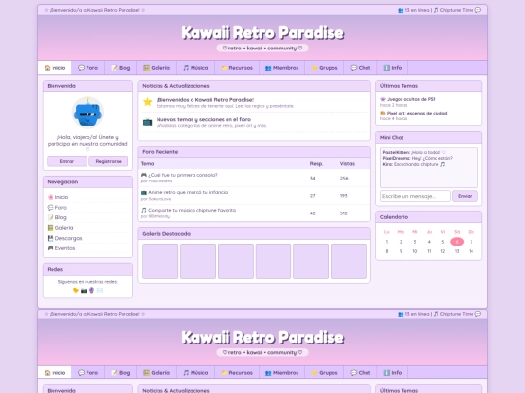
Task: Open the upper Galería tab
Action: pyautogui.click(x=157, y=68)
